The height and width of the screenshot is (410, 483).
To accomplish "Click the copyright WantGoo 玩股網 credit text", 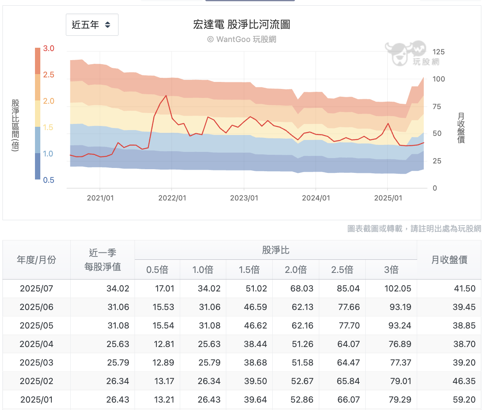I will [242, 40].
